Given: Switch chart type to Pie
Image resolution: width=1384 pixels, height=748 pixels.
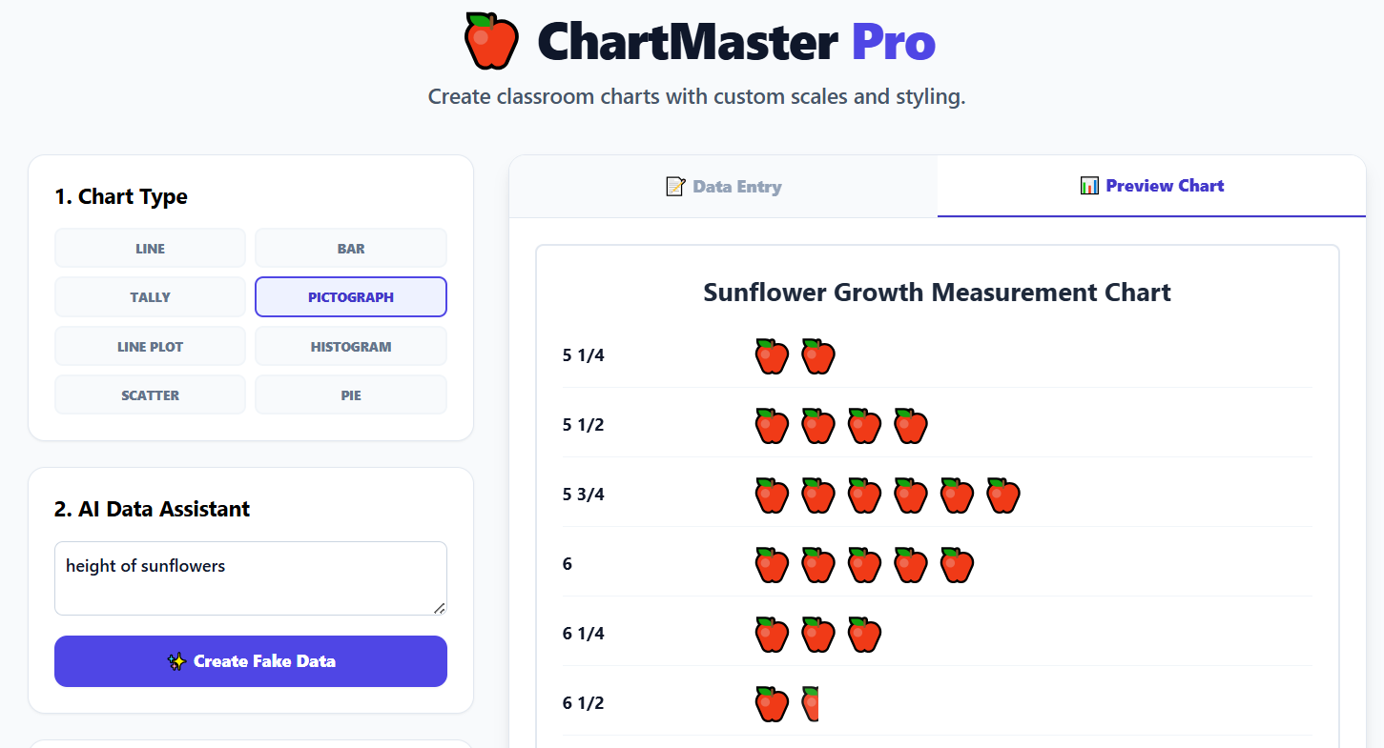Looking at the screenshot, I should click(351, 395).
